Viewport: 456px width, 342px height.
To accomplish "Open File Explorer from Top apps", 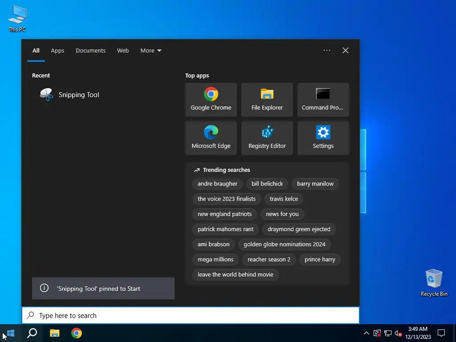I will (267, 100).
